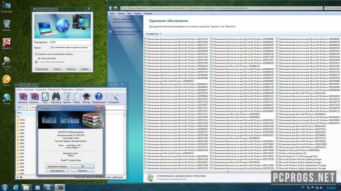Click Благодарности button in About WinRAR
The image size is (341, 191).
click(58, 171)
